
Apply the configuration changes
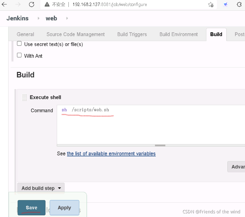[64, 208]
